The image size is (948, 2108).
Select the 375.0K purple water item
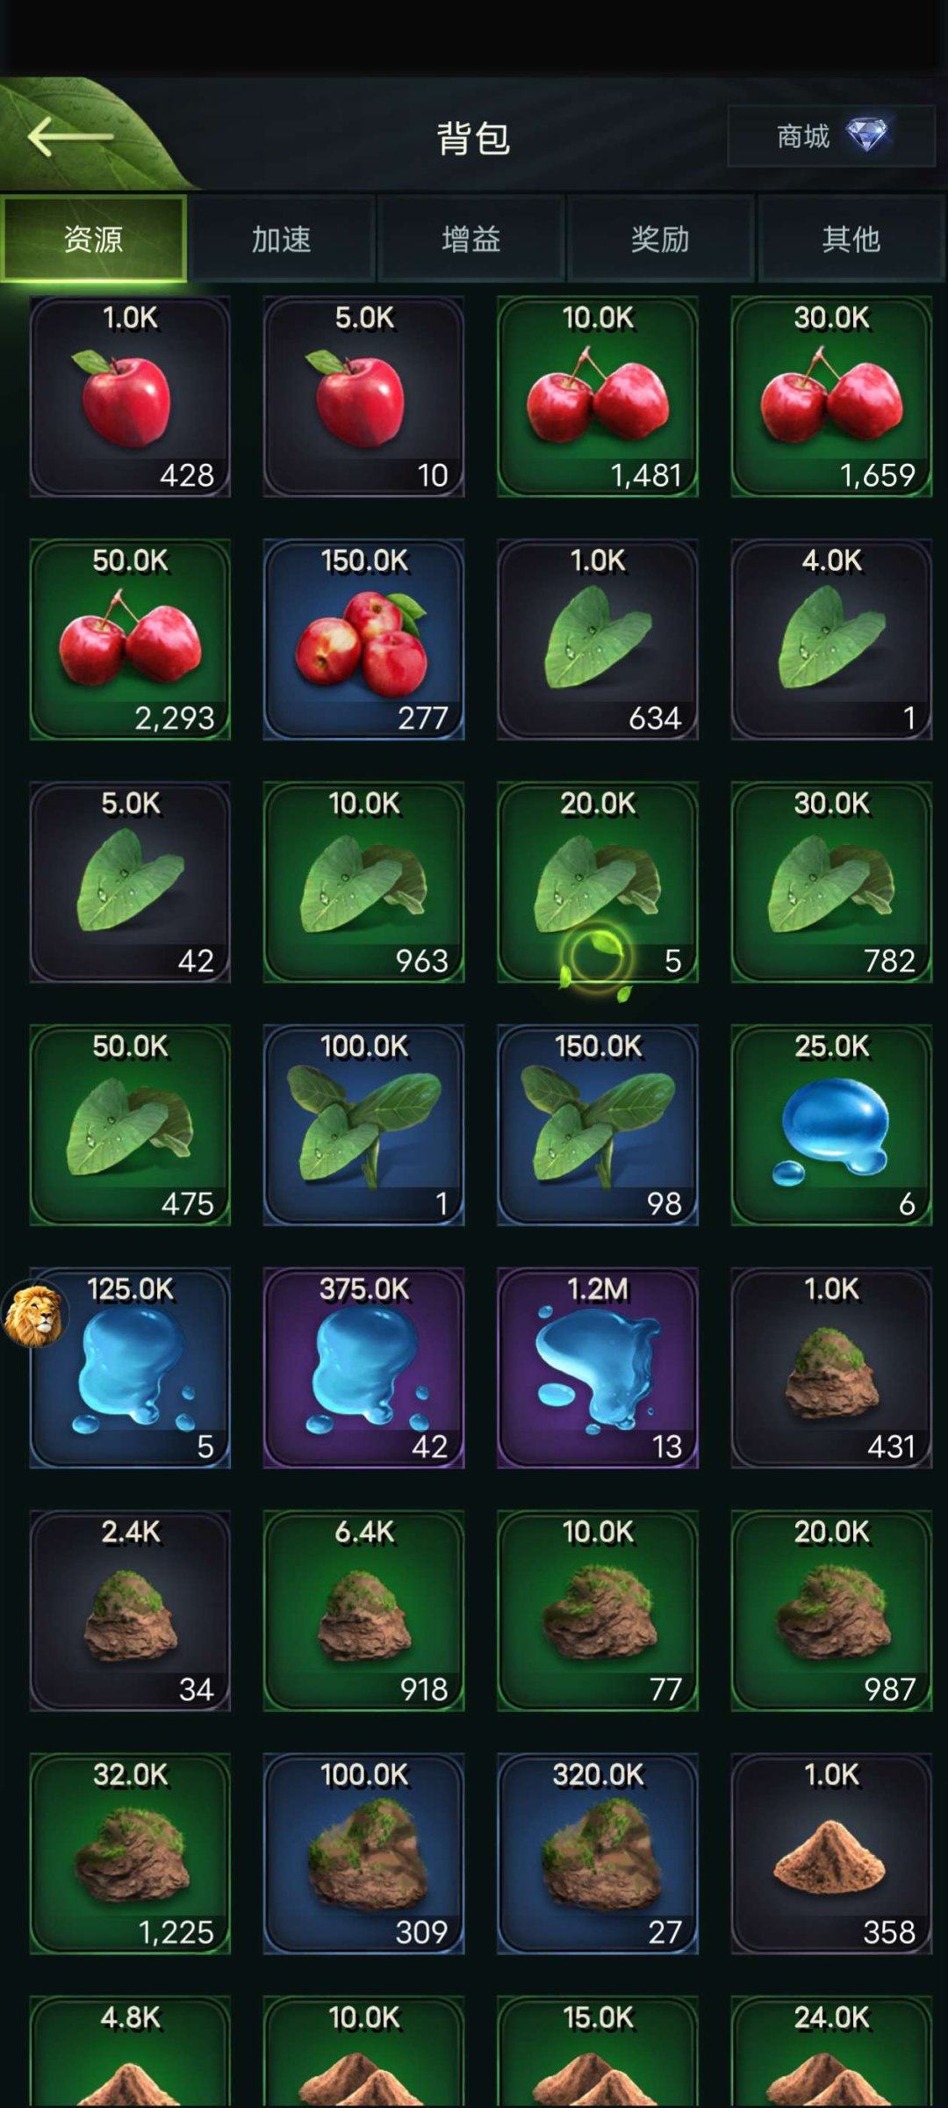(x=363, y=1368)
